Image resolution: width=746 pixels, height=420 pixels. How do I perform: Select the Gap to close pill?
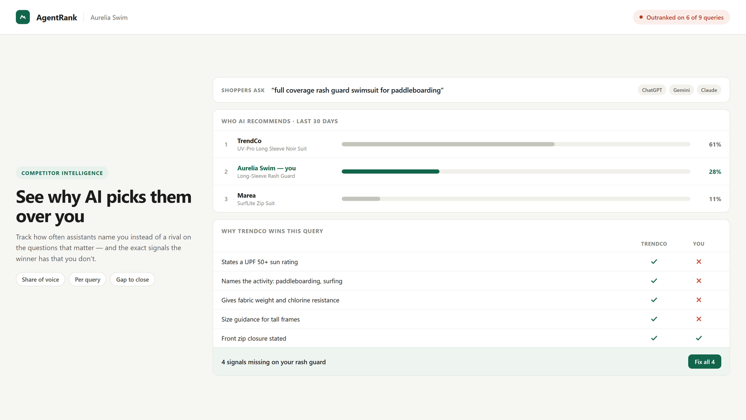tap(132, 280)
